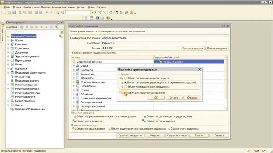This screenshot has width=273, height=153.
Task: Click the Бизнес-процессы icon in left tree
Action: point(12,101)
